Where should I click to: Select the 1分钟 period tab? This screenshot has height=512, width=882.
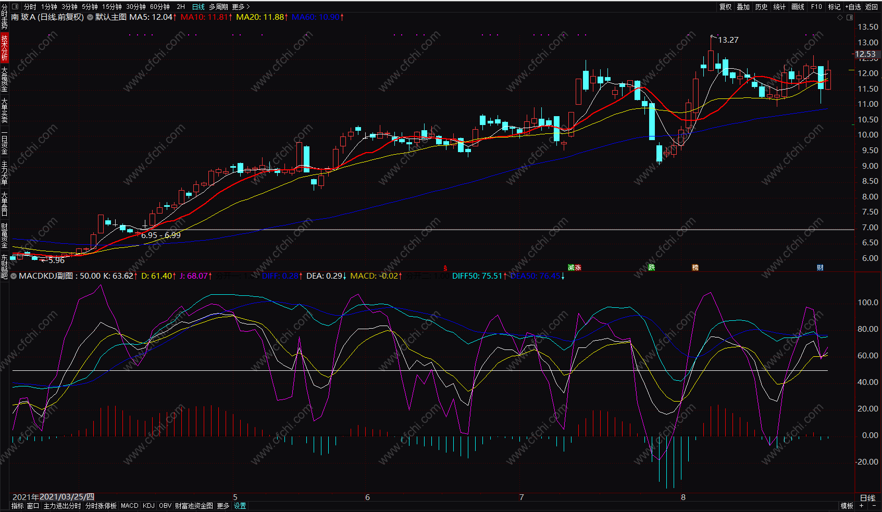[49, 7]
